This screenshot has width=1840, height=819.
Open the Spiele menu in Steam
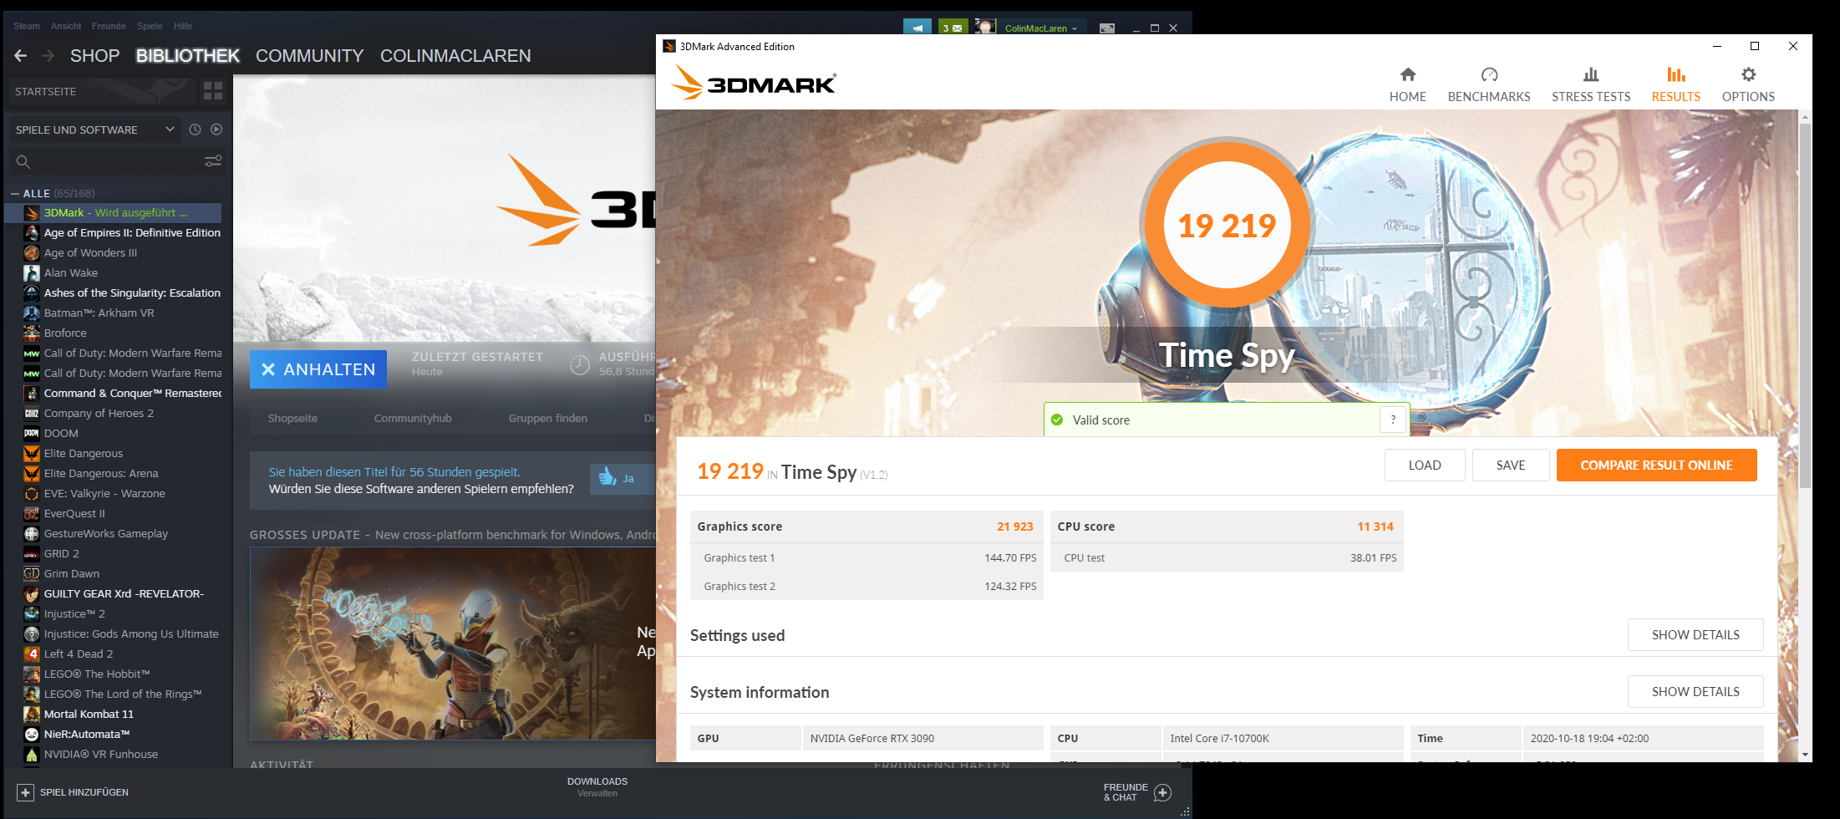click(150, 26)
